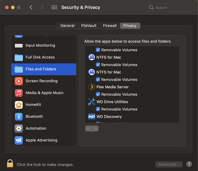Select Apple Advertising in the sidebar
Image resolution: width=198 pixels, height=171 pixels.
coord(44,140)
